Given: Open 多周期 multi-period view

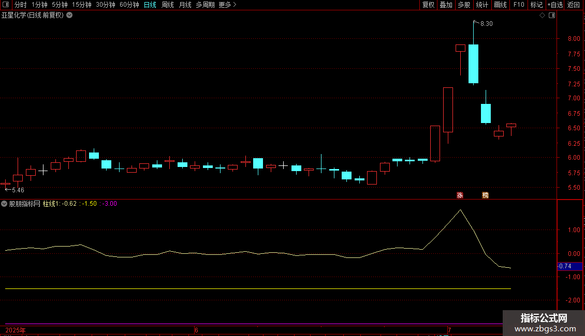Looking at the screenshot, I should point(205,5).
